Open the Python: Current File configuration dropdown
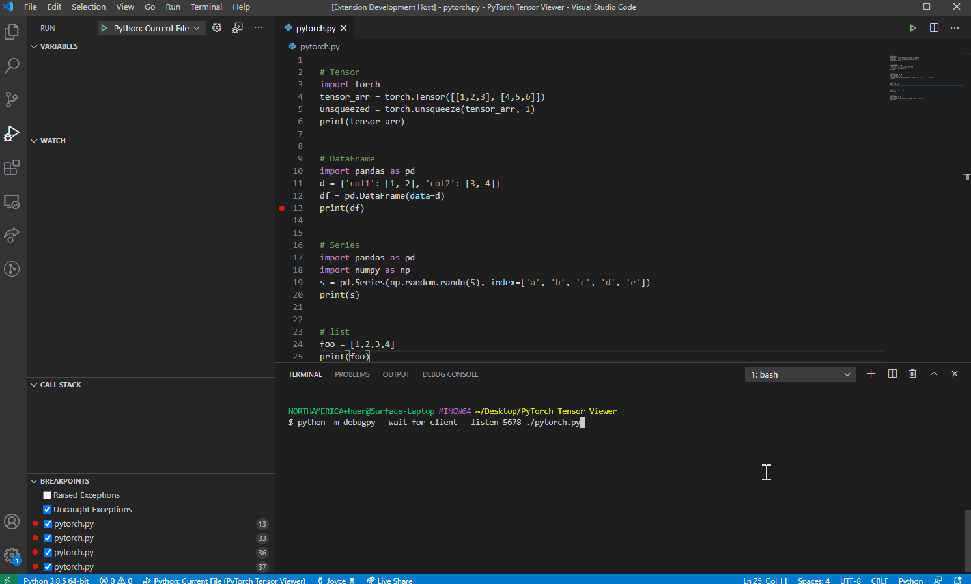The image size is (971, 584). click(x=151, y=28)
